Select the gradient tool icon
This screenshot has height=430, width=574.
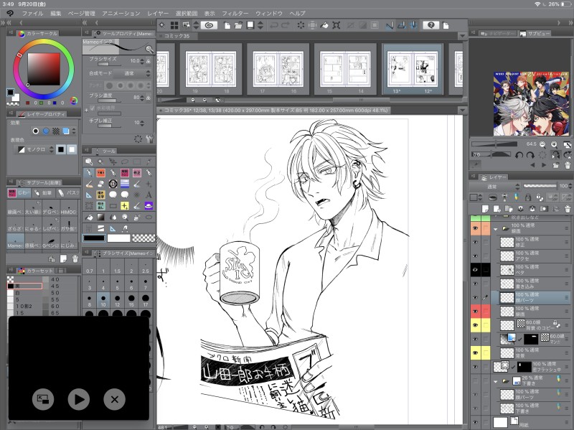[100, 218]
